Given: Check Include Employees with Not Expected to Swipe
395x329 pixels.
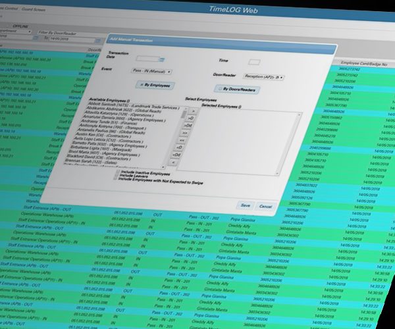Looking at the screenshot, I should (x=115, y=180).
